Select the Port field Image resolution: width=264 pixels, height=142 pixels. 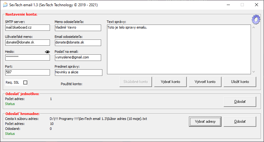click(27, 72)
